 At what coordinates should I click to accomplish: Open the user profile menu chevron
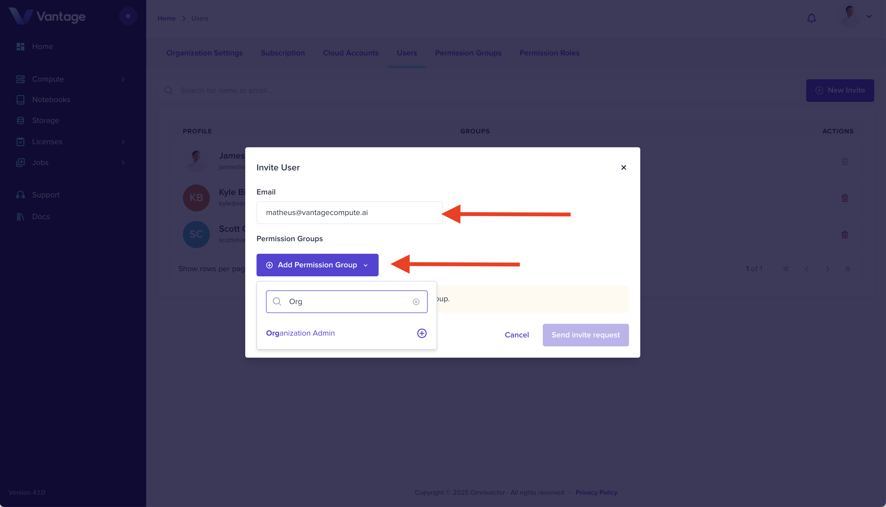(x=869, y=16)
